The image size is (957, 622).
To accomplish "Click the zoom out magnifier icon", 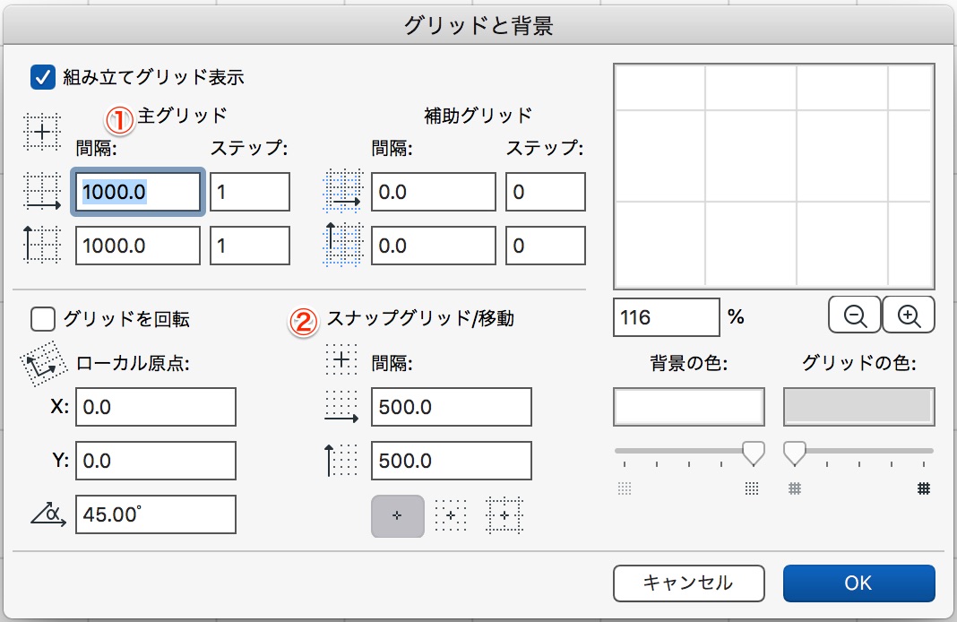I will pos(855,315).
